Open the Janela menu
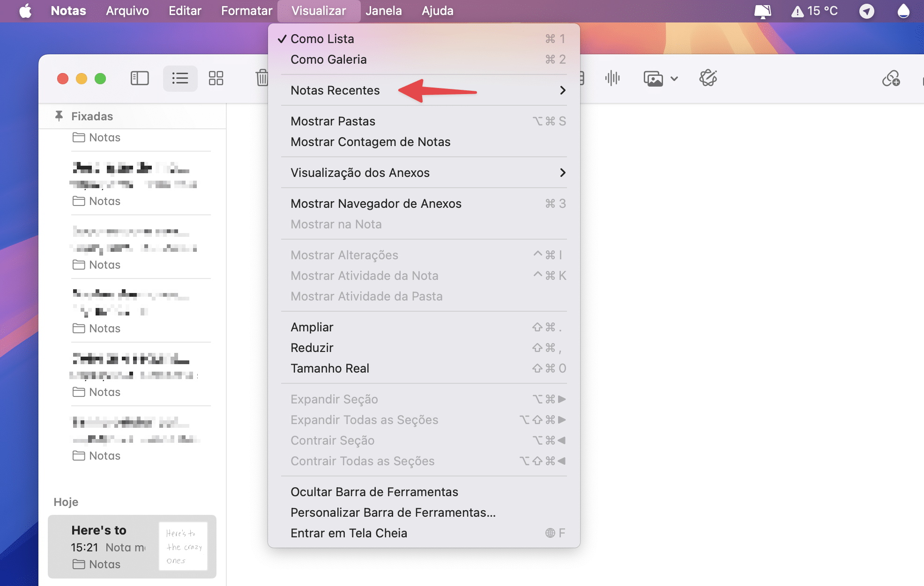The height and width of the screenshot is (586, 924). pos(384,11)
